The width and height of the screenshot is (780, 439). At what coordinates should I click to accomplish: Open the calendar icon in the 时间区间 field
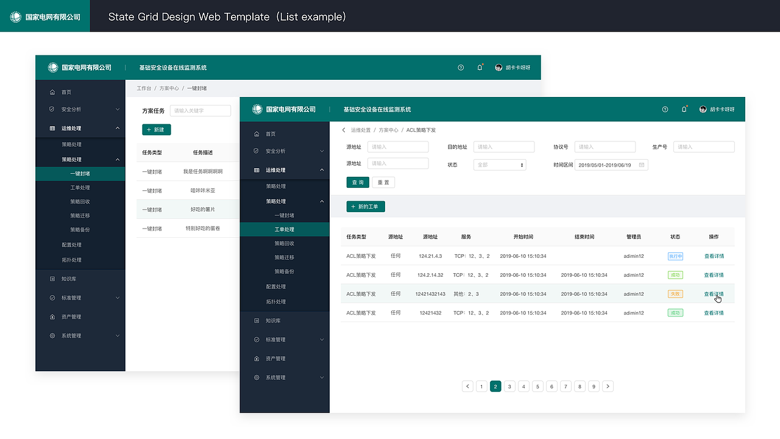pos(642,165)
